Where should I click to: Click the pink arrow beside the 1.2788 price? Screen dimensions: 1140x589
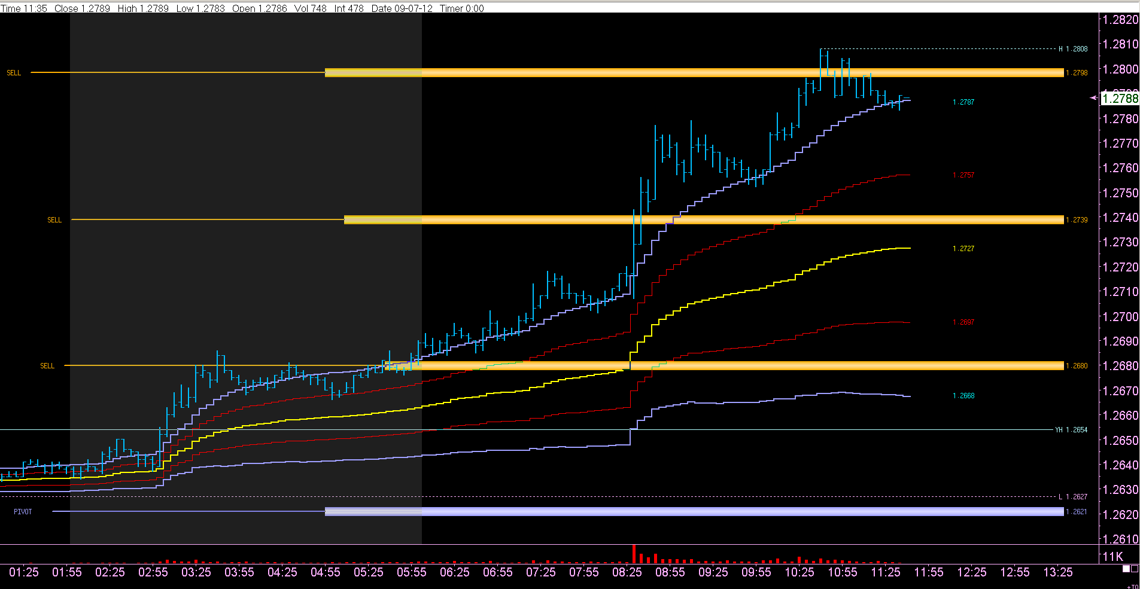tap(1094, 98)
